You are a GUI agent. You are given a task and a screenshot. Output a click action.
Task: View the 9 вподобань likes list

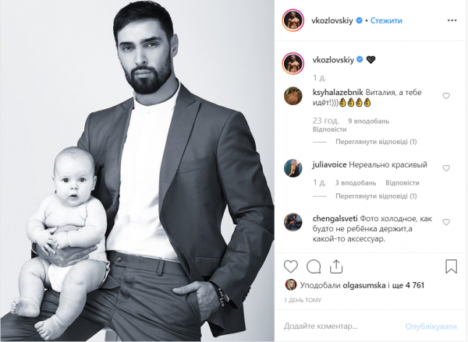coord(369,122)
